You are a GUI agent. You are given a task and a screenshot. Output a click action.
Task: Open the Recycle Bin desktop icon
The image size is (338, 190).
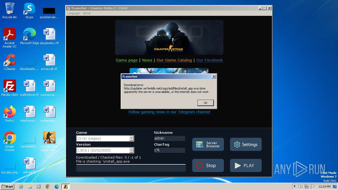pyautogui.click(x=10, y=11)
